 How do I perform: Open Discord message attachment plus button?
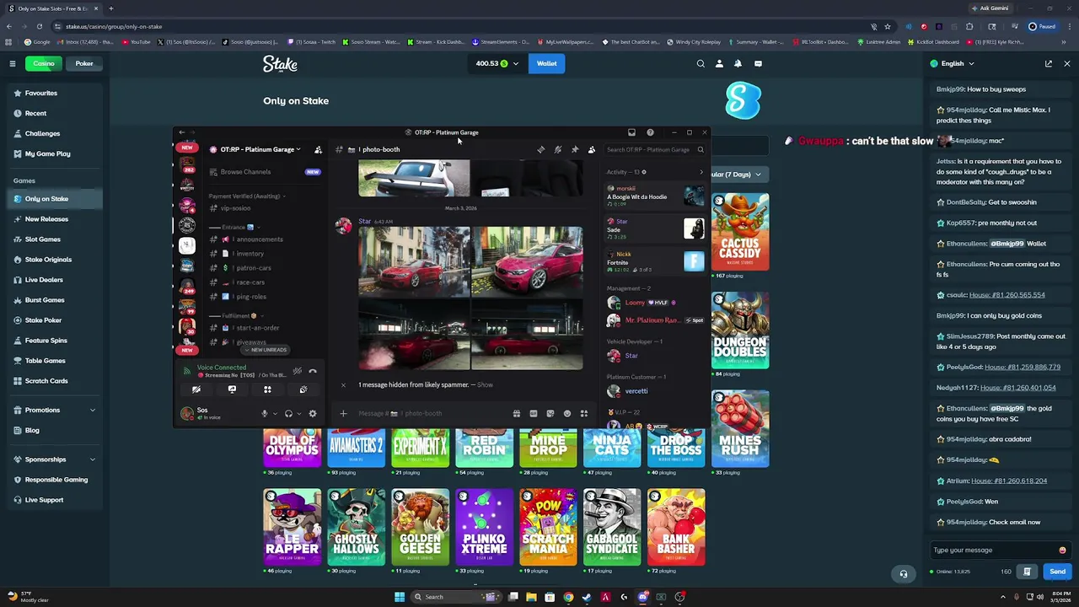click(343, 413)
